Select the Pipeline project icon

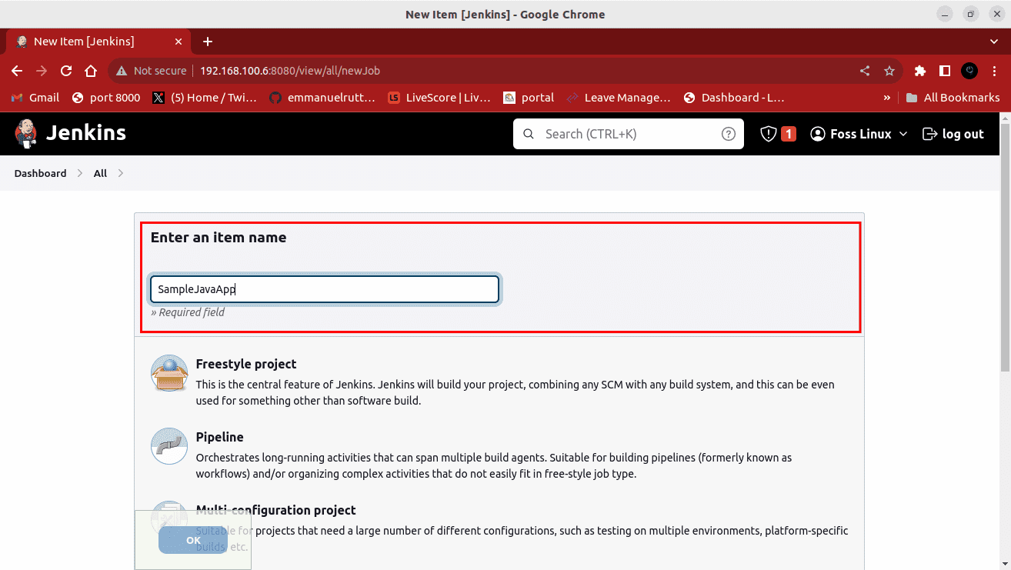[x=169, y=446]
